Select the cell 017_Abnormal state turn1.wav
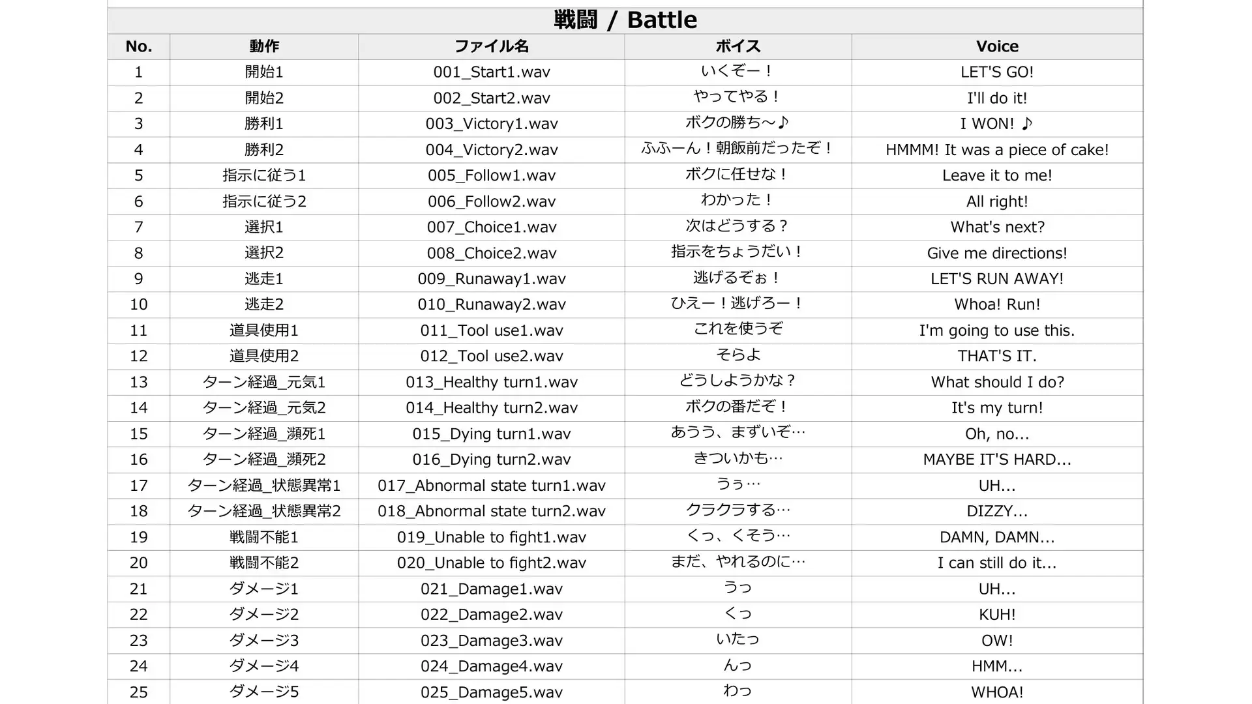This screenshot has width=1252, height=704. (492, 486)
